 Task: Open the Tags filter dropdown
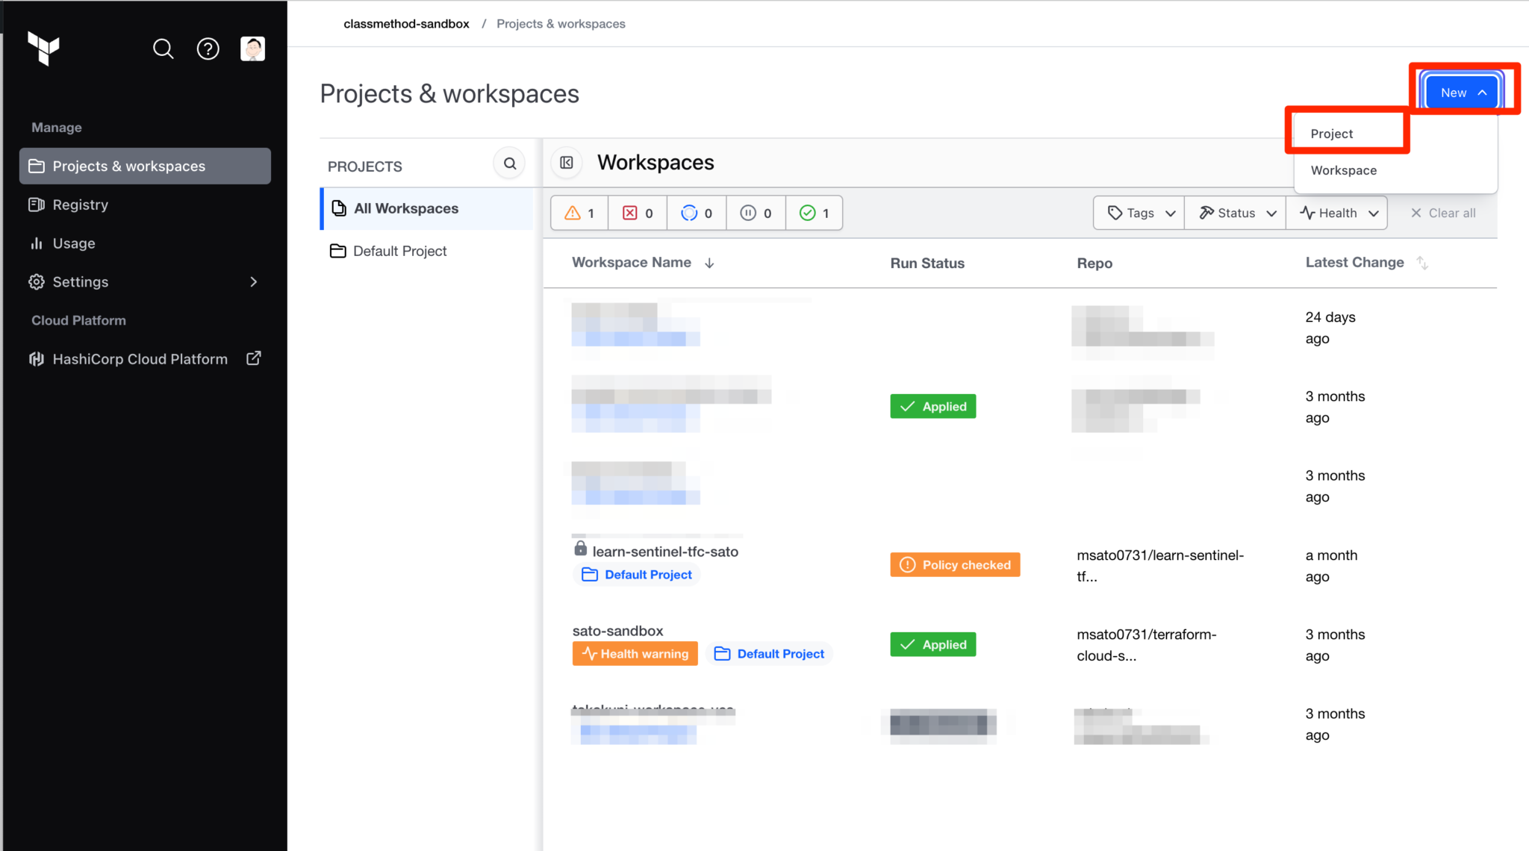(x=1138, y=213)
